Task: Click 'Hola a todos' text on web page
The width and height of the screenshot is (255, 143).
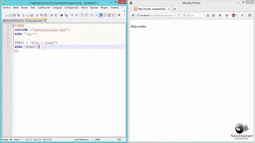Action: coord(138,27)
